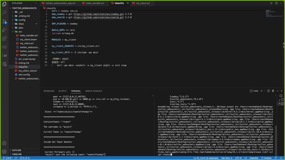
Task: Open the OUTPUT panel tab
Action: click(x=62, y=91)
